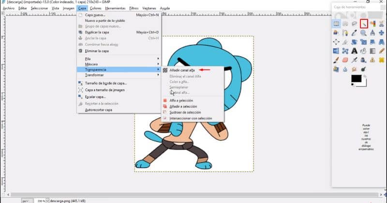The height and width of the screenshot is (203, 387).
Task: Select the Shear tool
Action: click(372, 42)
